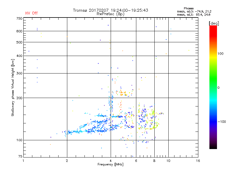Click the '100' height axis label
This screenshot has width=233, height=175.
[x=19, y=140]
